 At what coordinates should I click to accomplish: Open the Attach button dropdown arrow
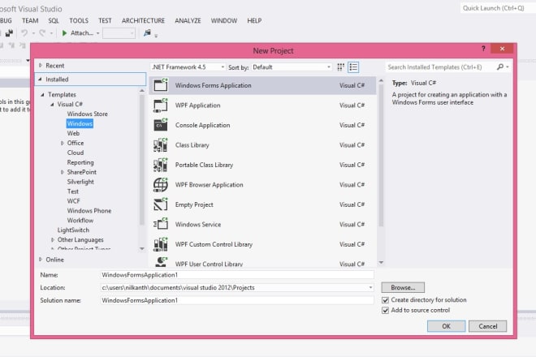(x=97, y=33)
